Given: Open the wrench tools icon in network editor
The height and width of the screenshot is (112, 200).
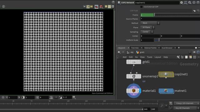Looking at the screenshot, I should (178, 57).
